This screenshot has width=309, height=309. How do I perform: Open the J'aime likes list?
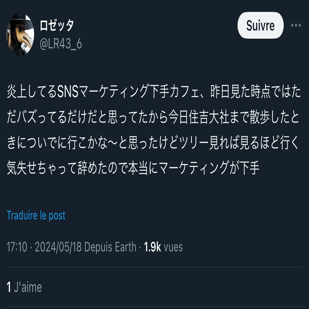(x=28, y=287)
